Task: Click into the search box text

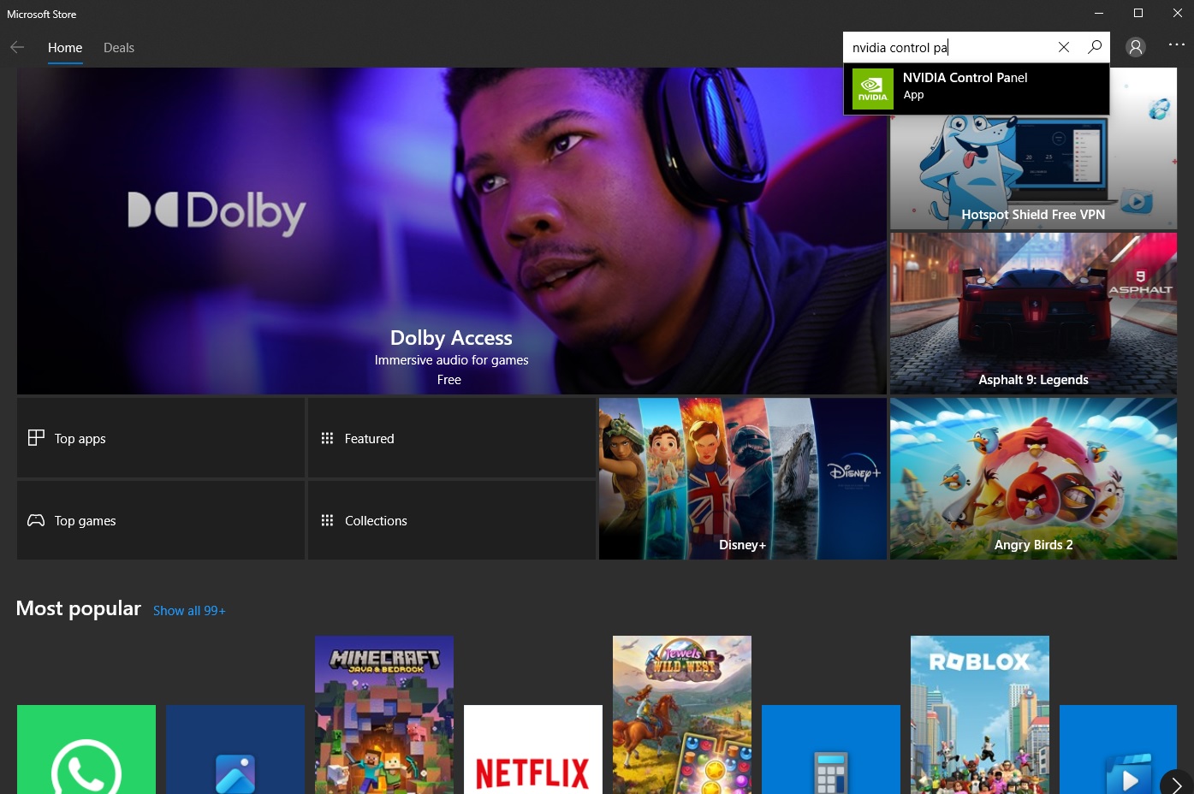Action: coord(900,48)
